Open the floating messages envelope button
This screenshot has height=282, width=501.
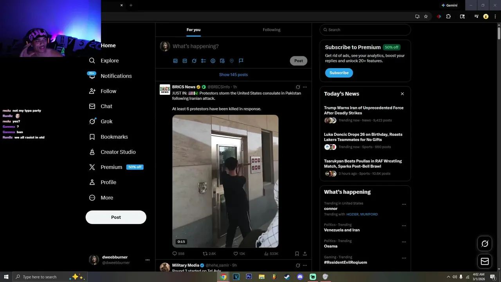pyautogui.click(x=485, y=261)
